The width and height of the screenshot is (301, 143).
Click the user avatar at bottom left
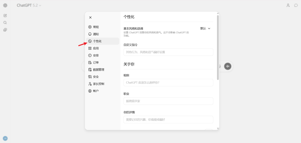click(x=5, y=138)
